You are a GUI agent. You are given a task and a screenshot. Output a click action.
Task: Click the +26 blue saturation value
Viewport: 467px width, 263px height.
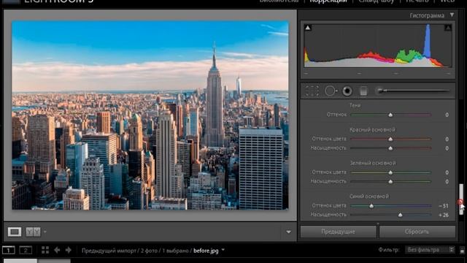pos(444,215)
